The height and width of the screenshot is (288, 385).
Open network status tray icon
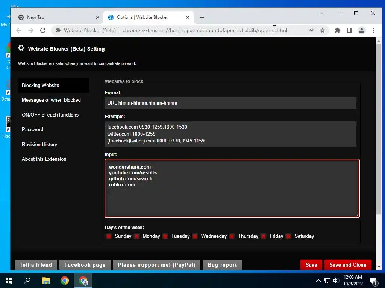327,280
